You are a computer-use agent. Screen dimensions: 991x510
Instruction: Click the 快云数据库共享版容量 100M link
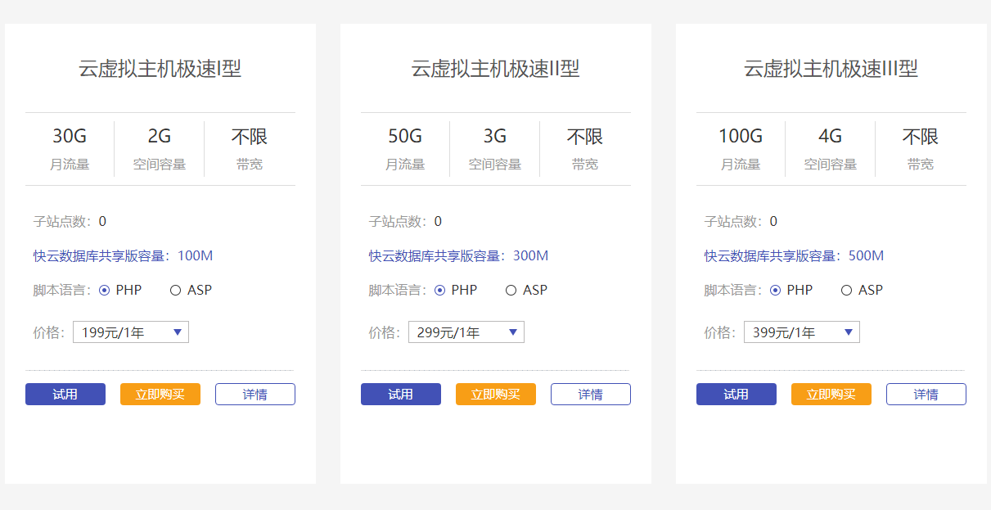[123, 256]
